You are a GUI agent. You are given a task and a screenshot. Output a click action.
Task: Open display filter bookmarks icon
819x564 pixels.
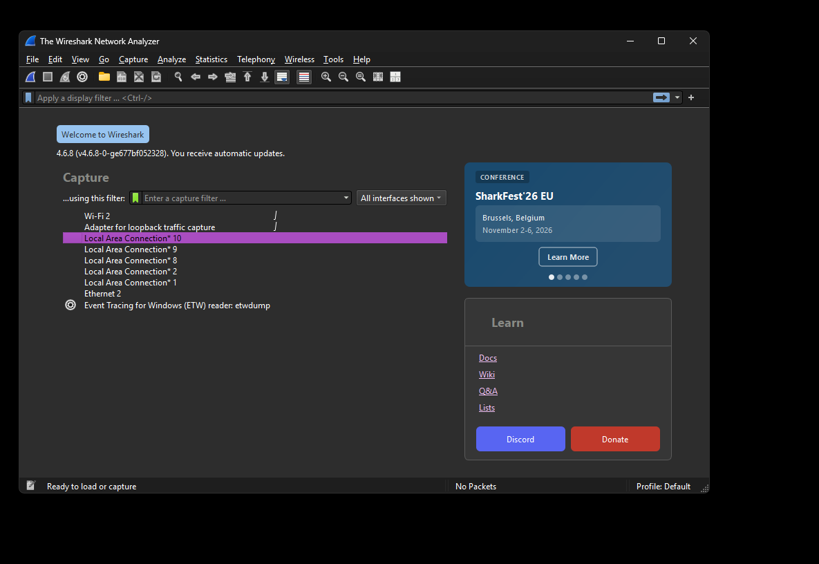pyautogui.click(x=29, y=97)
